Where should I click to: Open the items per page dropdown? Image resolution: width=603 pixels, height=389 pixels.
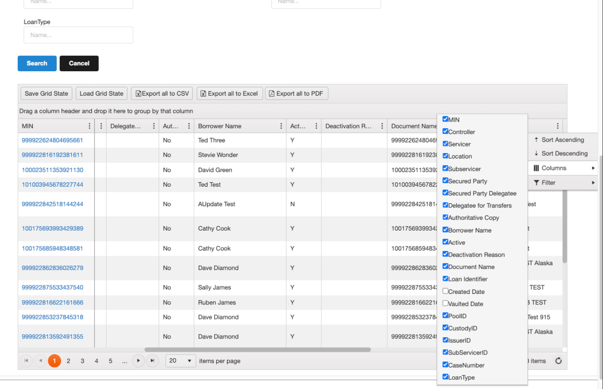(181, 361)
